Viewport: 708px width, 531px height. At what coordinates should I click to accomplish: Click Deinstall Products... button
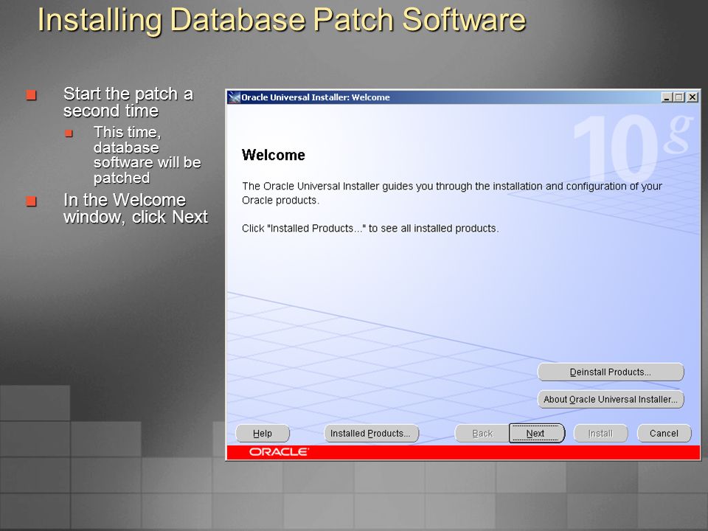point(611,372)
